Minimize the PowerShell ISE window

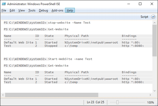pos(129,4)
